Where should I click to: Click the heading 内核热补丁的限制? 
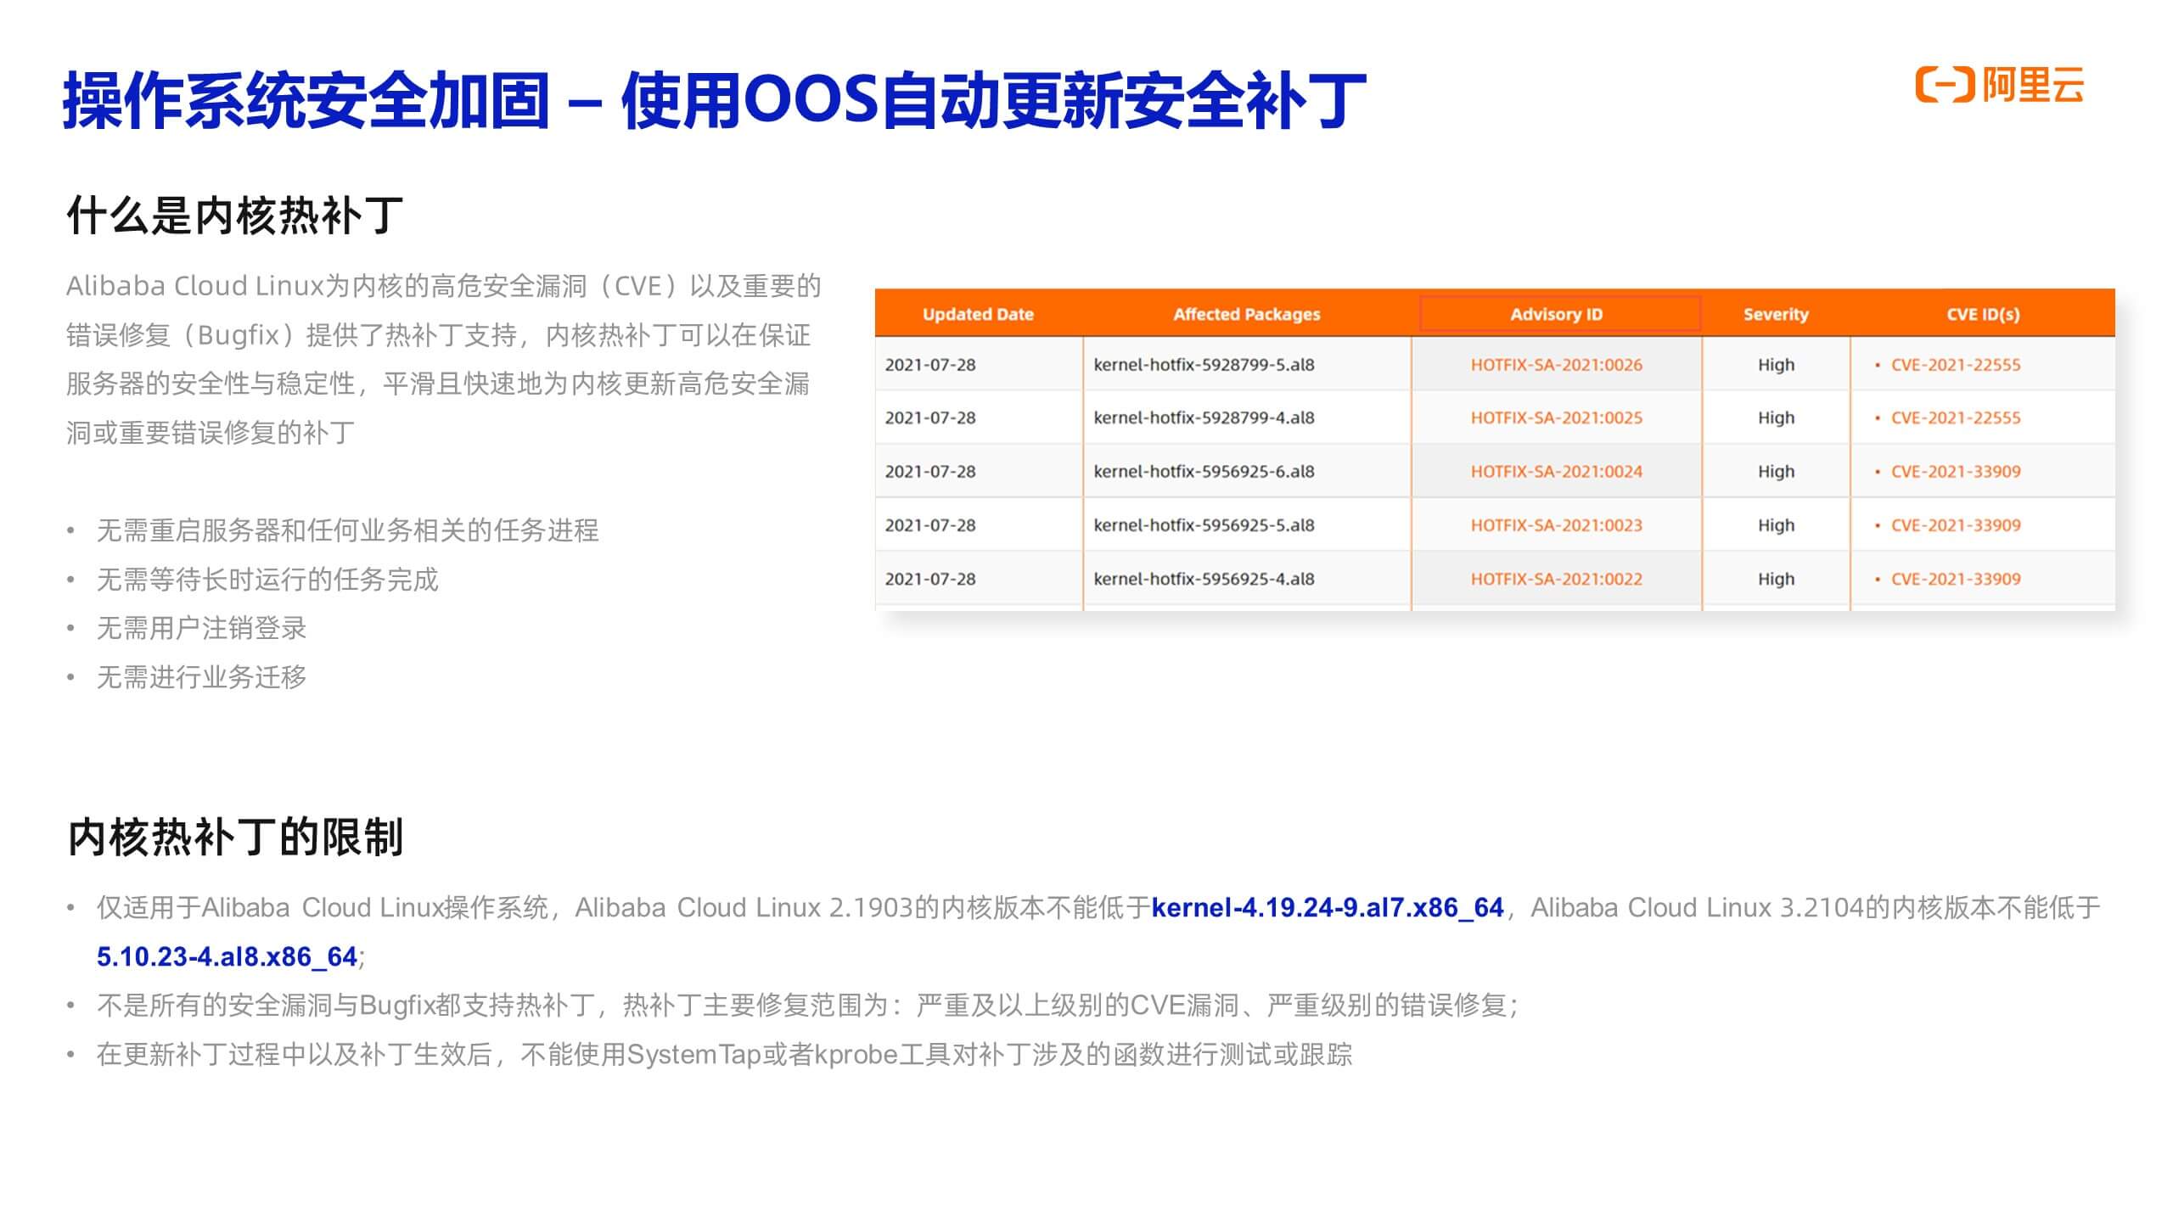point(235,837)
